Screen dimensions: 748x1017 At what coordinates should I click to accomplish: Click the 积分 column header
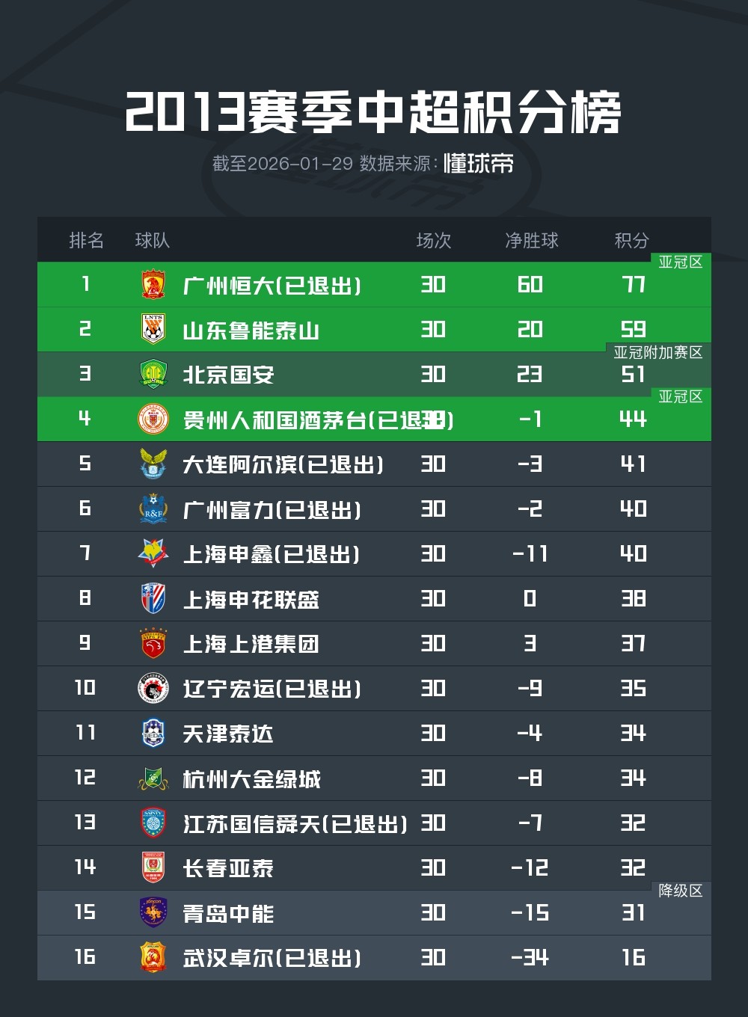coord(632,240)
